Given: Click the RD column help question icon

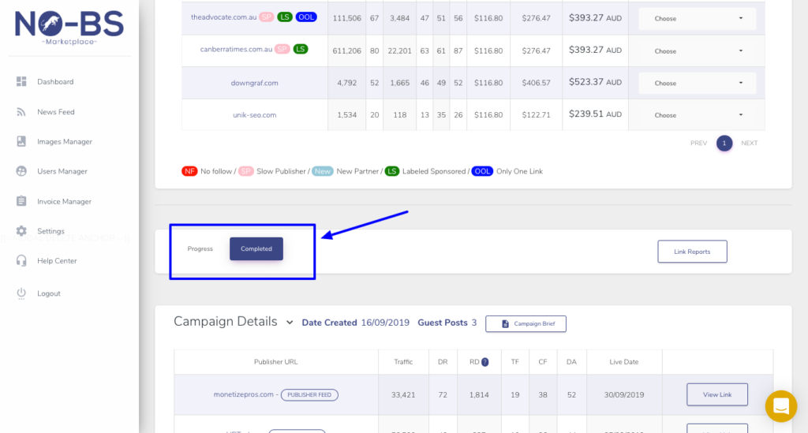Looking at the screenshot, I should pos(484,362).
